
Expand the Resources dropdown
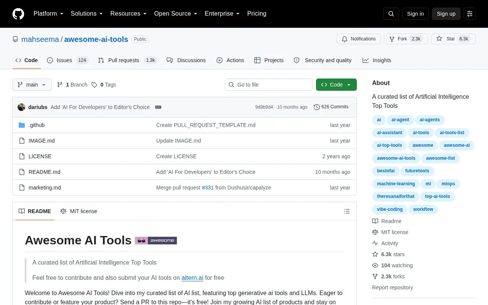pyautogui.click(x=128, y=14)
